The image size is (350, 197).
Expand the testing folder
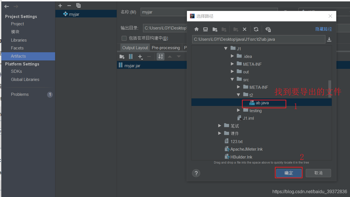click(x=238, y=110)
